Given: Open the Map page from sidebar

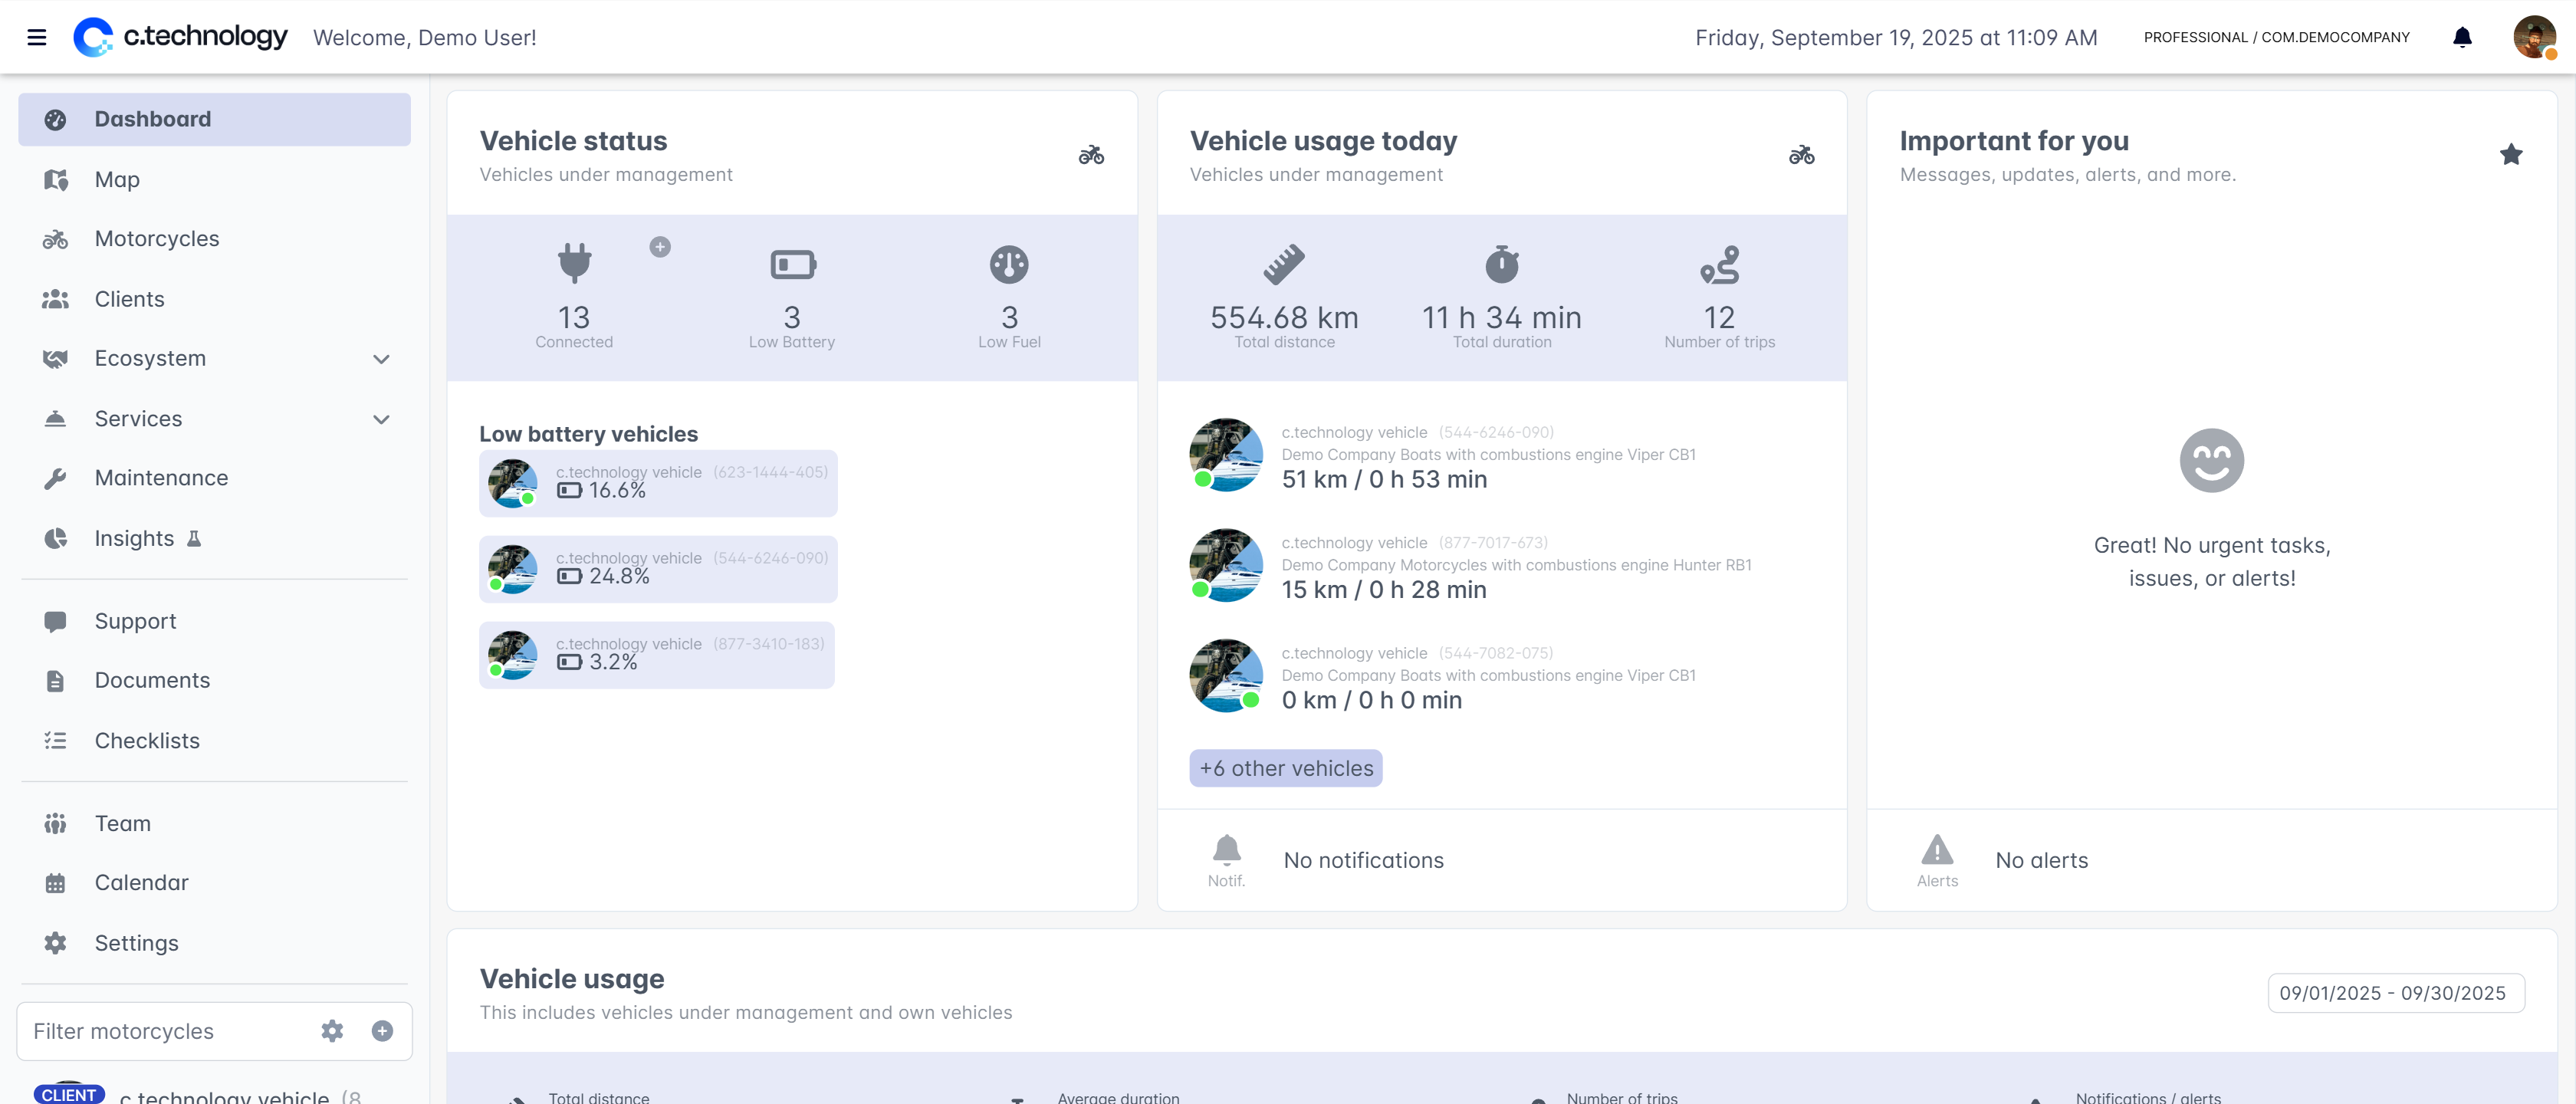Looking at the screenshot, I should coord(117,180).
